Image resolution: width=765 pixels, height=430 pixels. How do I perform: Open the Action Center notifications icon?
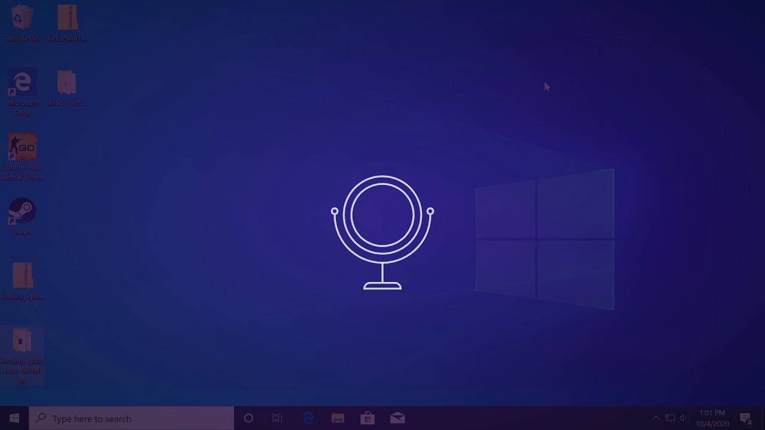745,418
